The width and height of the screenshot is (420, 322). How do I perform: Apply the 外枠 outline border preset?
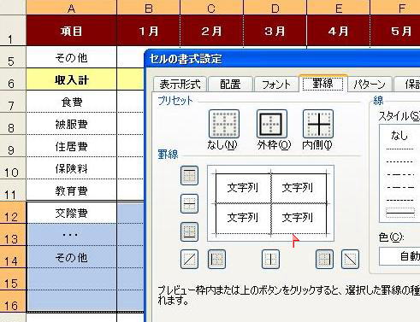click(x=272, y=124)
